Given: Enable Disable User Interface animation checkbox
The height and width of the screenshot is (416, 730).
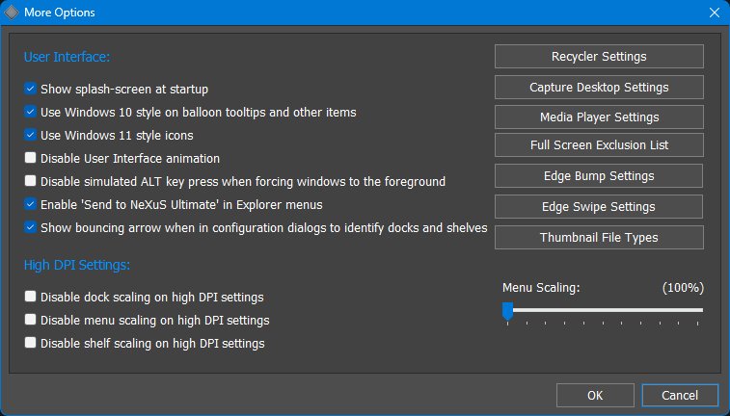Looking at the screenshot, I should [30, 158].
